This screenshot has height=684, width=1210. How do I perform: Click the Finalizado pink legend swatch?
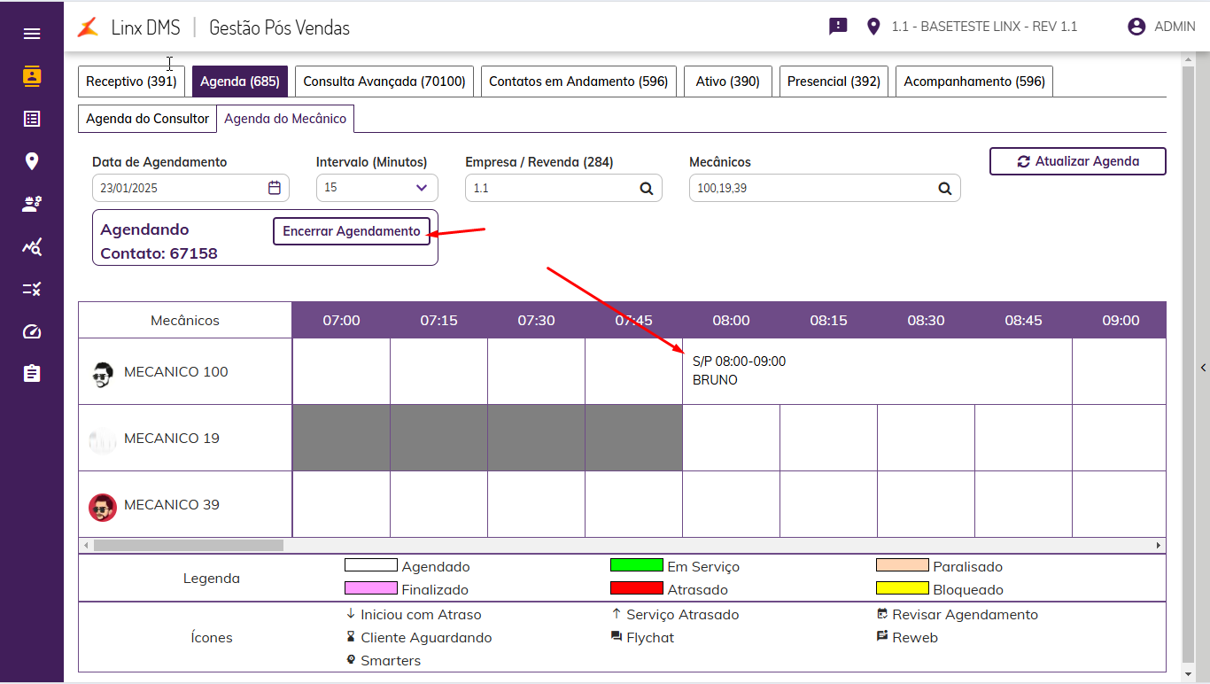(x=371, y=588)
